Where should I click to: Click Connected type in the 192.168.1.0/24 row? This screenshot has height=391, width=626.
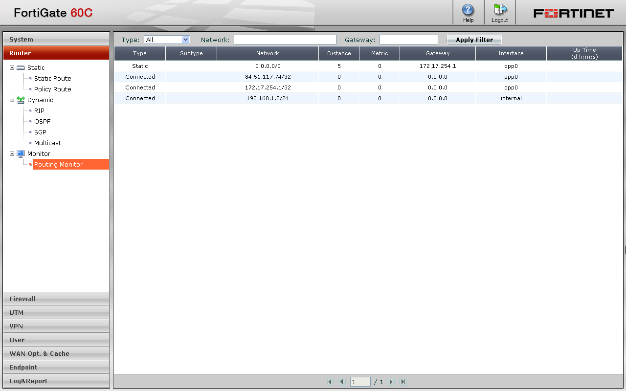pos(140,98)
